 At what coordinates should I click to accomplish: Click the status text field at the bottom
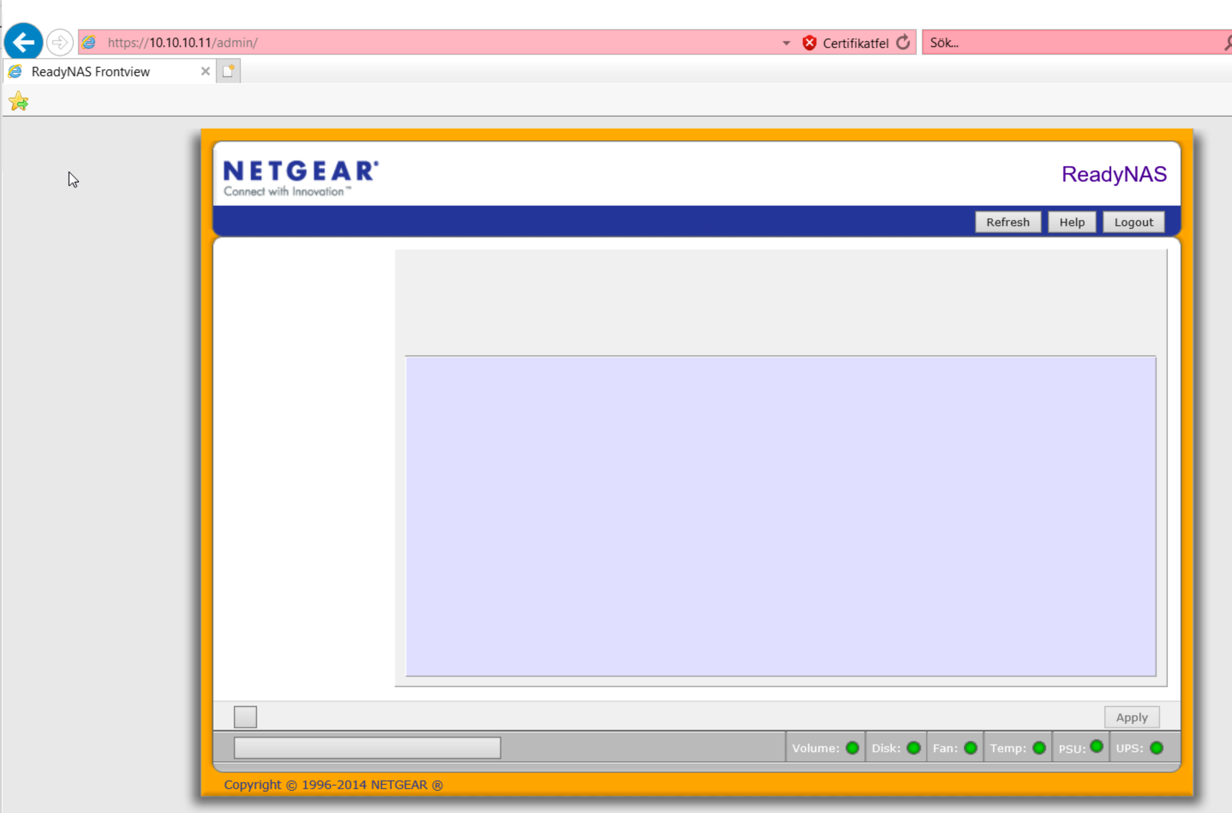point(366,747)
